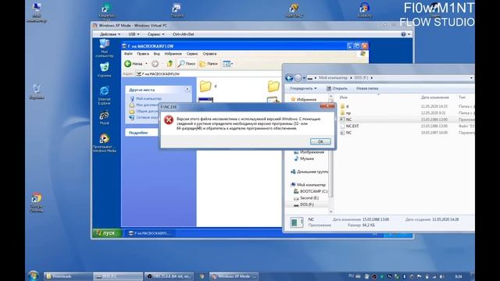
Task: Open the Музей icon on XP desktop
Action: coord(105,118)
